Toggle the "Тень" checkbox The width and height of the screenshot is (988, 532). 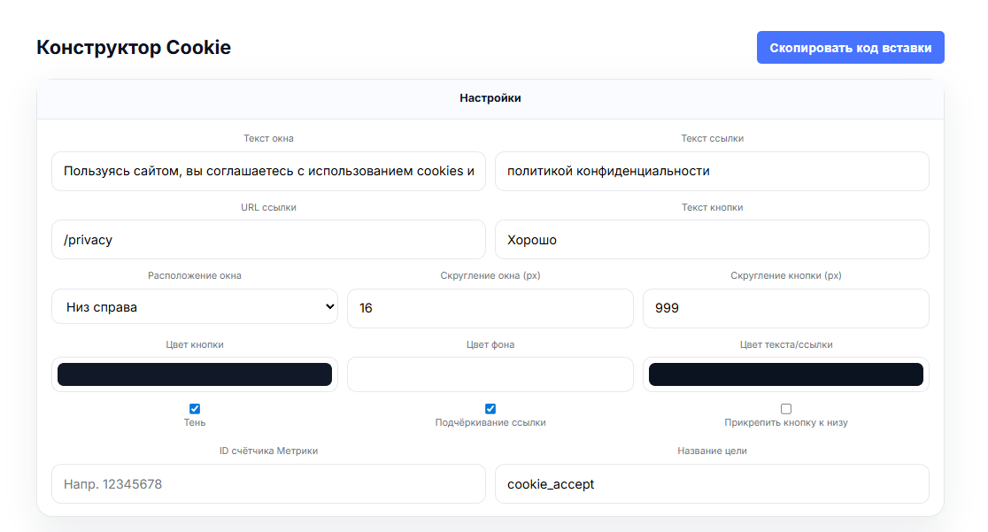(195, 409)
